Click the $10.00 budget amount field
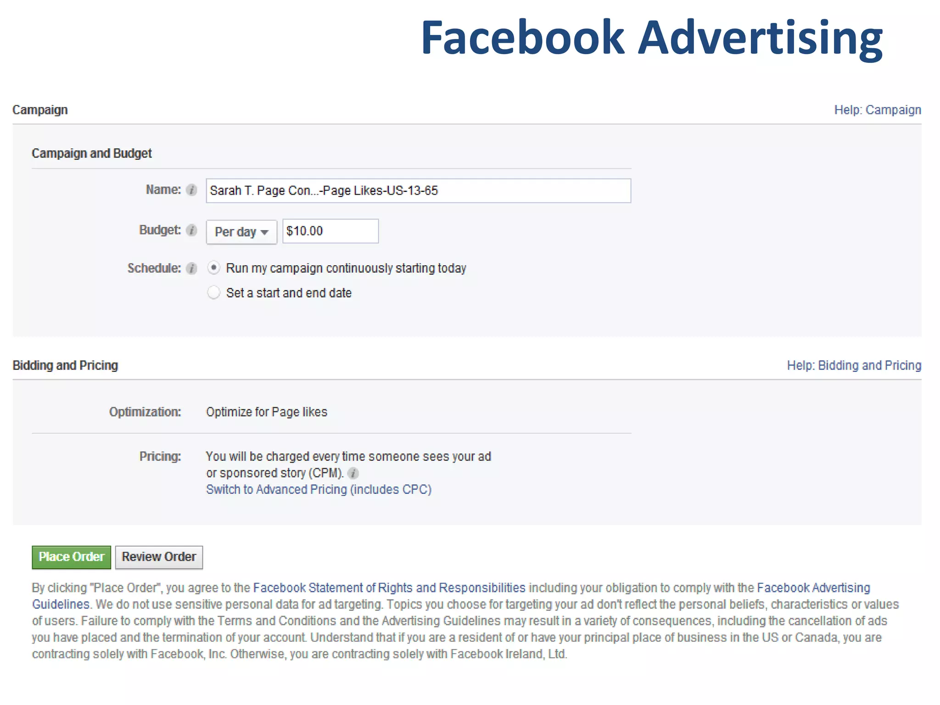 (330, 231)
